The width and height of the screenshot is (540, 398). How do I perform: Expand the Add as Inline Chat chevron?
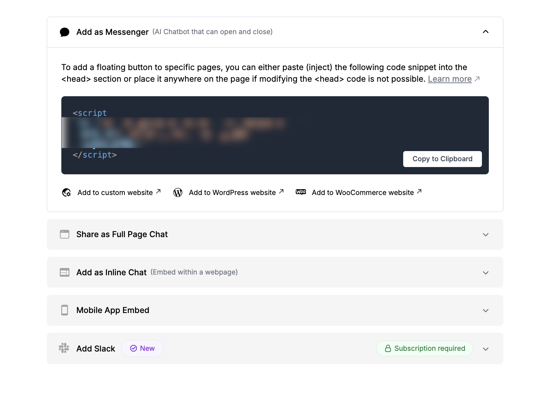486,273
